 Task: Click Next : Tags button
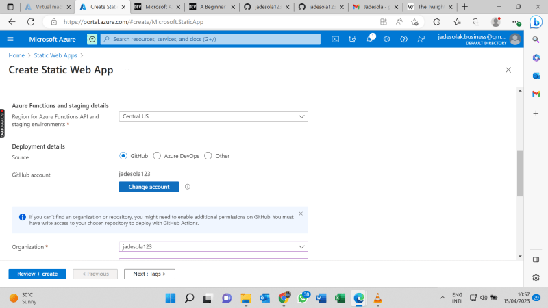click(x=149, y=274)
